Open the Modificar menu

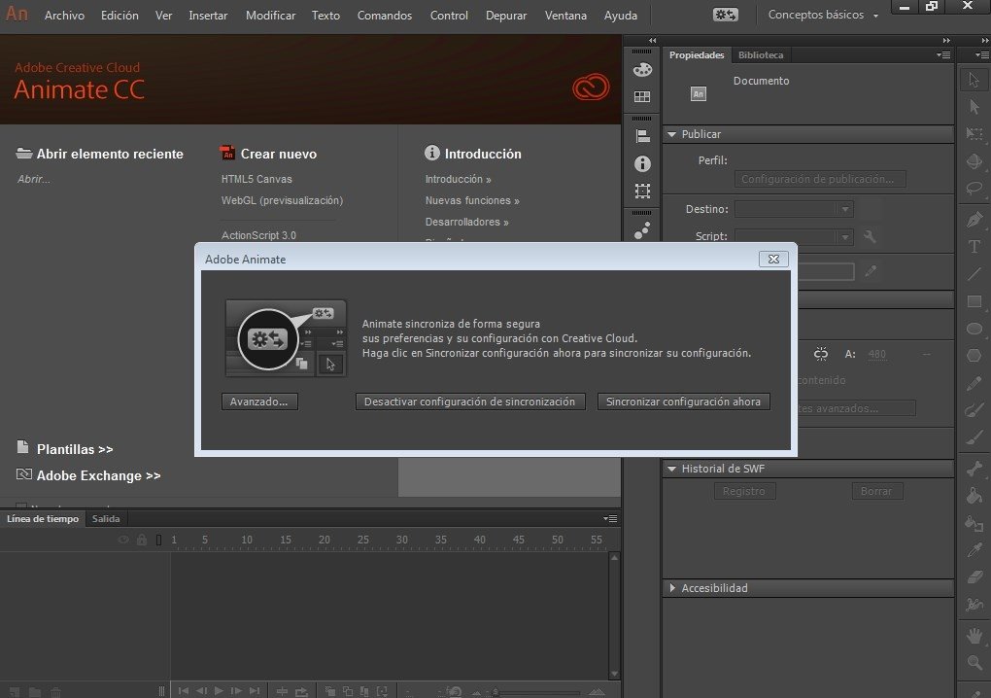270,16
